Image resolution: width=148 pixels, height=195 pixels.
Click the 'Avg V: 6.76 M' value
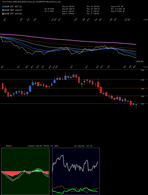pyautogui.click(x=117, y=6)
